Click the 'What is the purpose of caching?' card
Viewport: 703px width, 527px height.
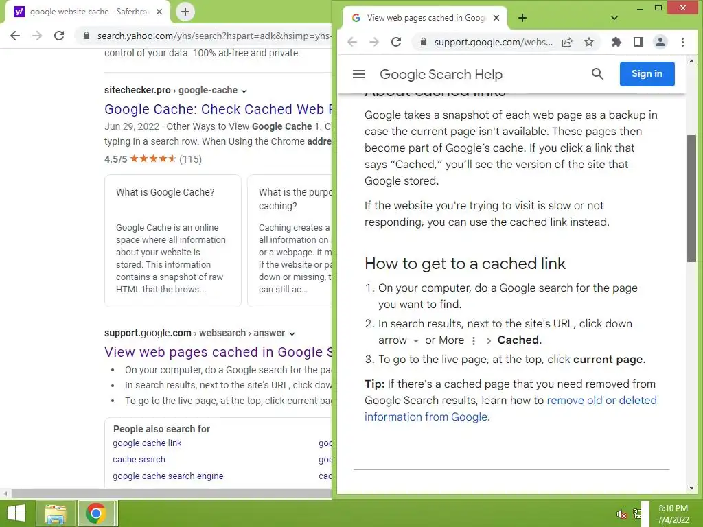click(290, 241)
